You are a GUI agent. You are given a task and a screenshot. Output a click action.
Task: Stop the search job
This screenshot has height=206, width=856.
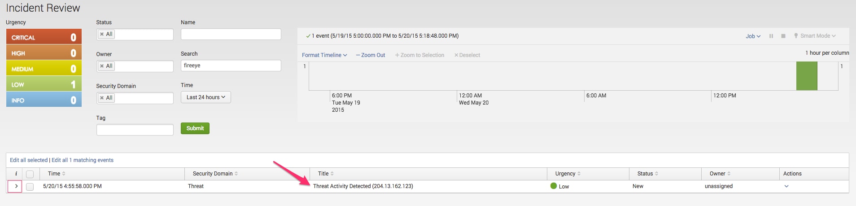tap(783, 36)
